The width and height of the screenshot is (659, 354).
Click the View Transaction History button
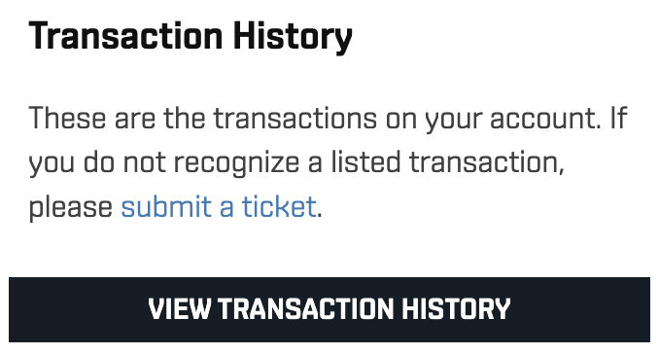click(329, 309)
